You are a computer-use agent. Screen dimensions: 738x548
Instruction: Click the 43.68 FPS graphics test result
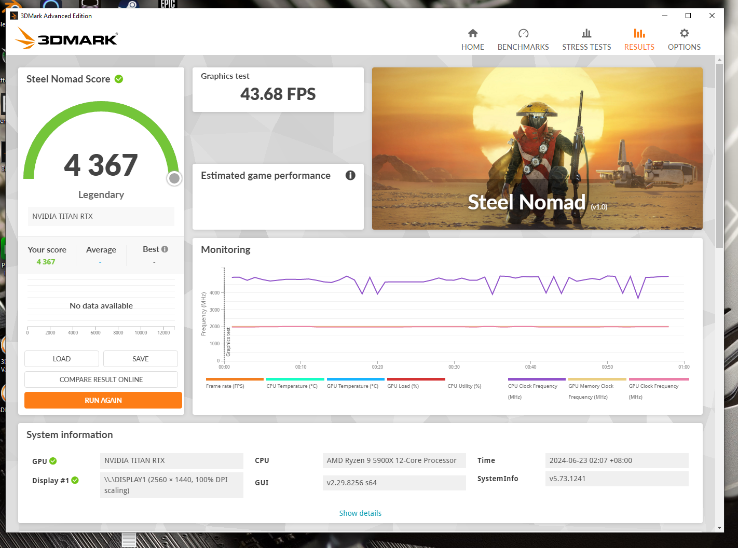click(x=278, y=94)
